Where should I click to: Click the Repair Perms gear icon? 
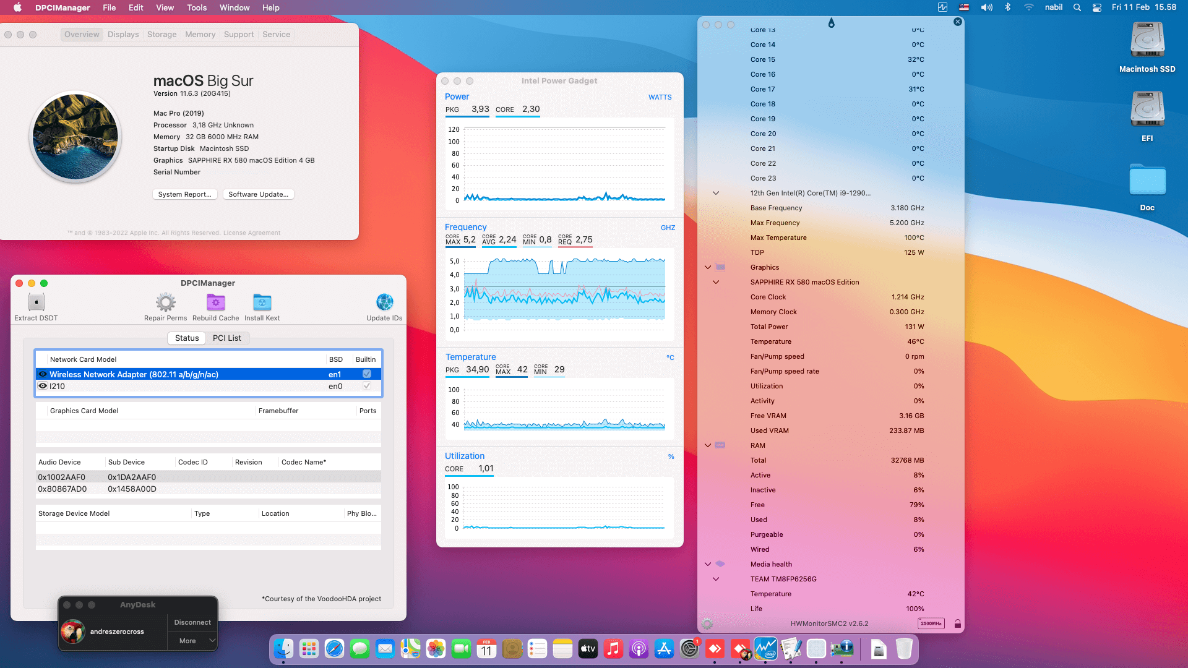click(165, 302)
